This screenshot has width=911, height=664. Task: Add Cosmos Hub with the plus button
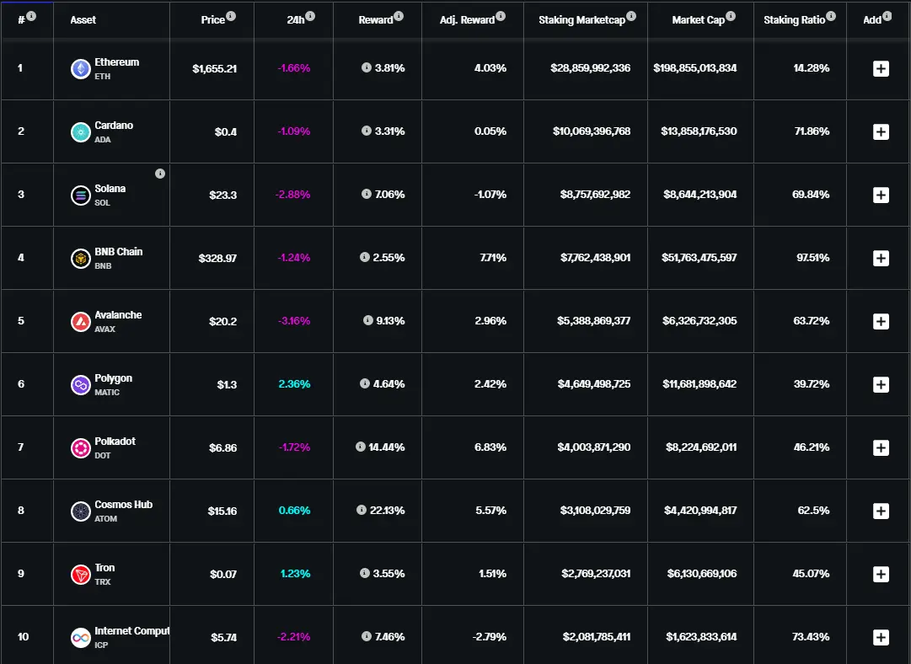tap(881, 511)
